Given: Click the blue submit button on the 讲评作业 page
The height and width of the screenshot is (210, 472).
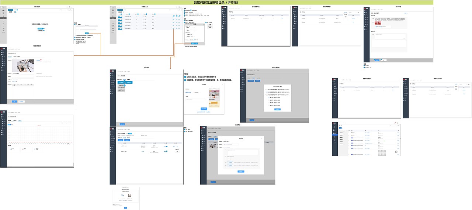Looking at the screenshot, I should click(x=377, y=60).
